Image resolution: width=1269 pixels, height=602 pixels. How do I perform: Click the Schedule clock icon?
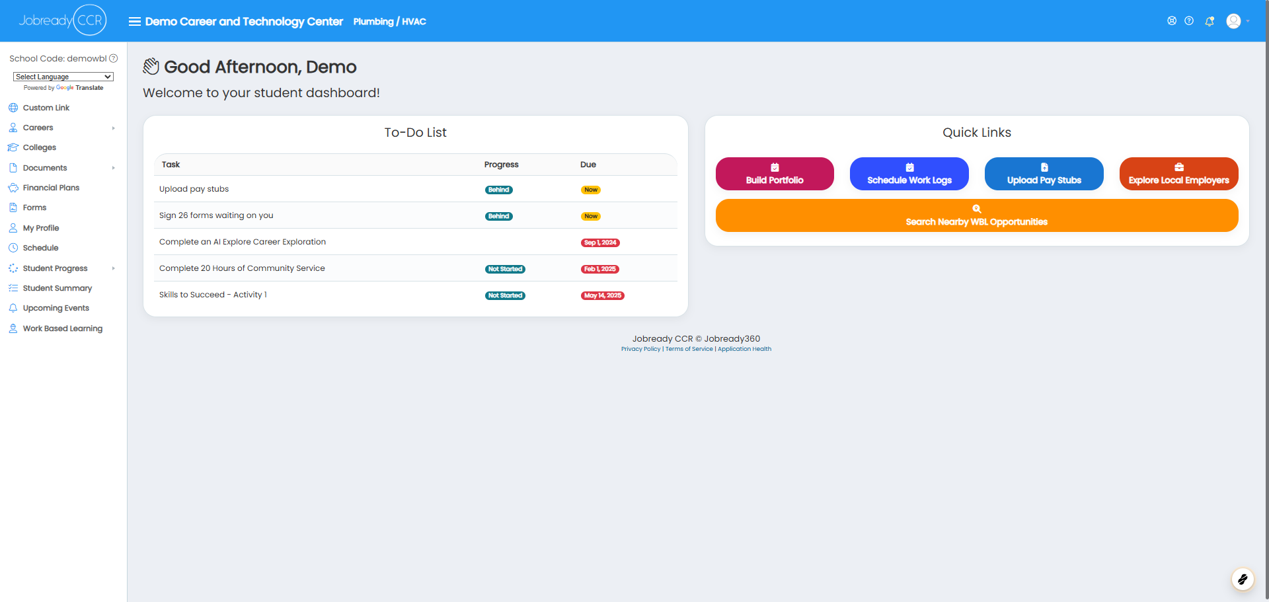13,248
